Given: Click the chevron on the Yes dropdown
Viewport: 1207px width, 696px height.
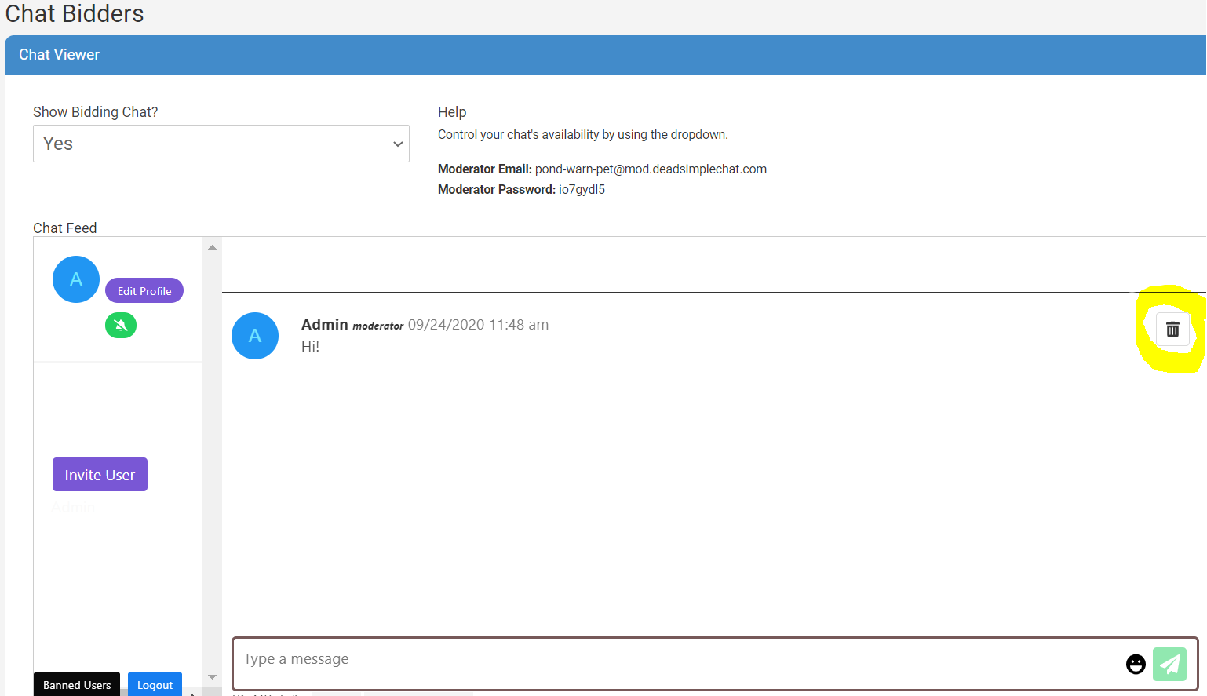Looking at the screenshot, I should (x=397, y=144).
